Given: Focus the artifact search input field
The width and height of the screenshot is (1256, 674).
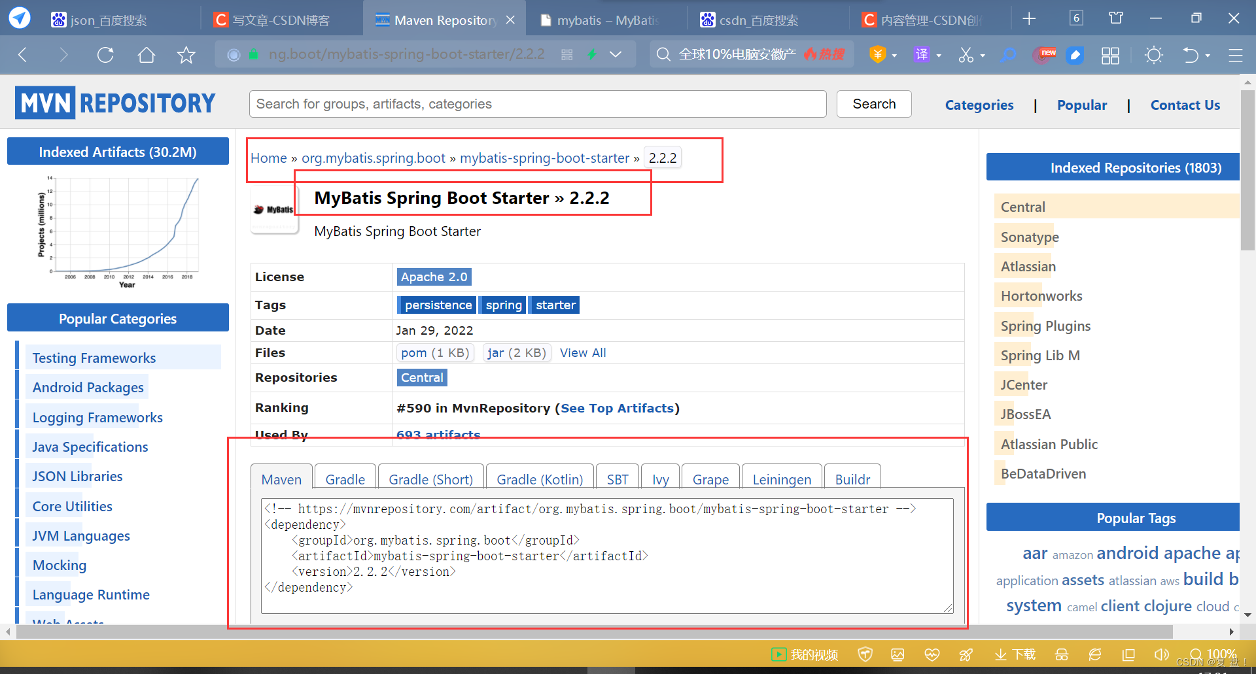Looking at the screenshot, I should (x=538, y=104).
